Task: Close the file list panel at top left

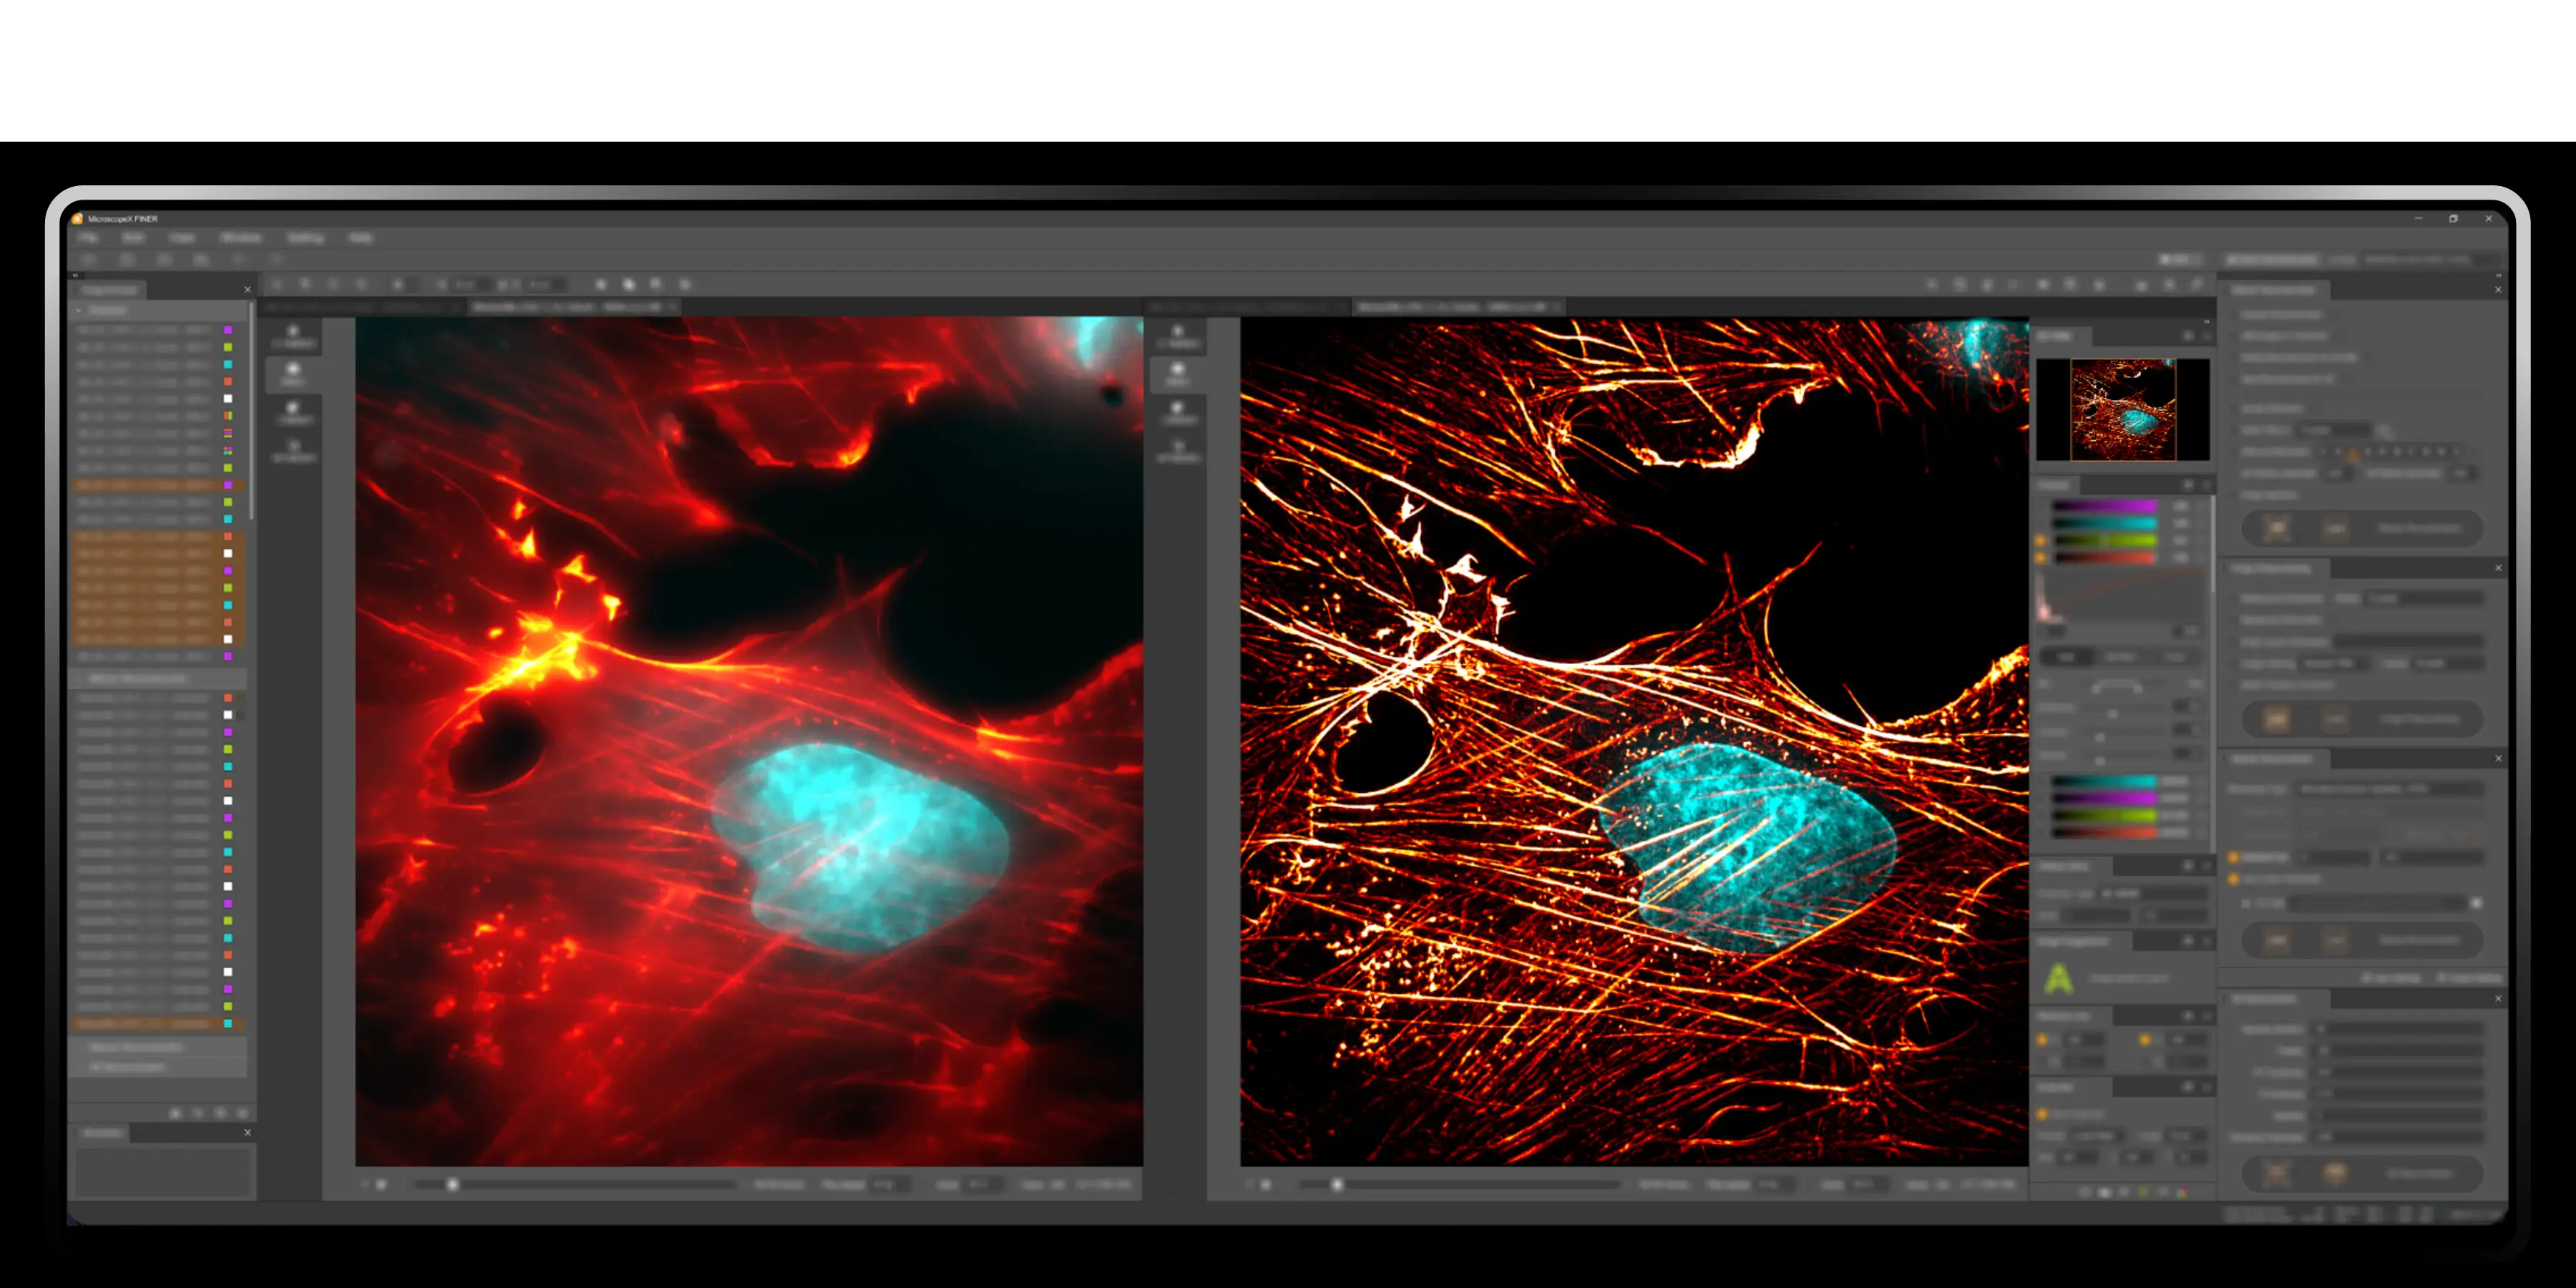Action: (247, 290)
